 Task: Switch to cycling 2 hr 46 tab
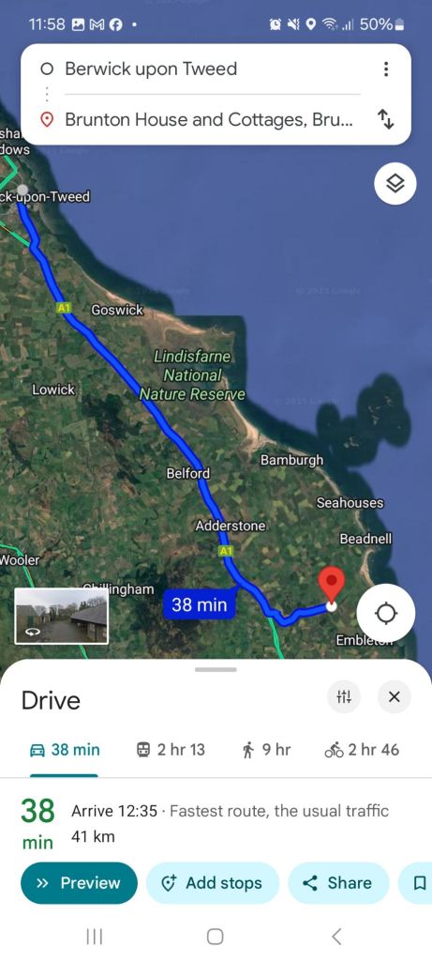click(x=362, y=750)
